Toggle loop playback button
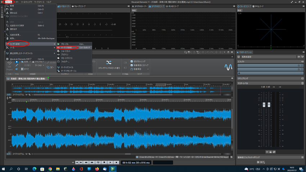The height and width of the screenshot is (172, 306). tap(98, 162)
